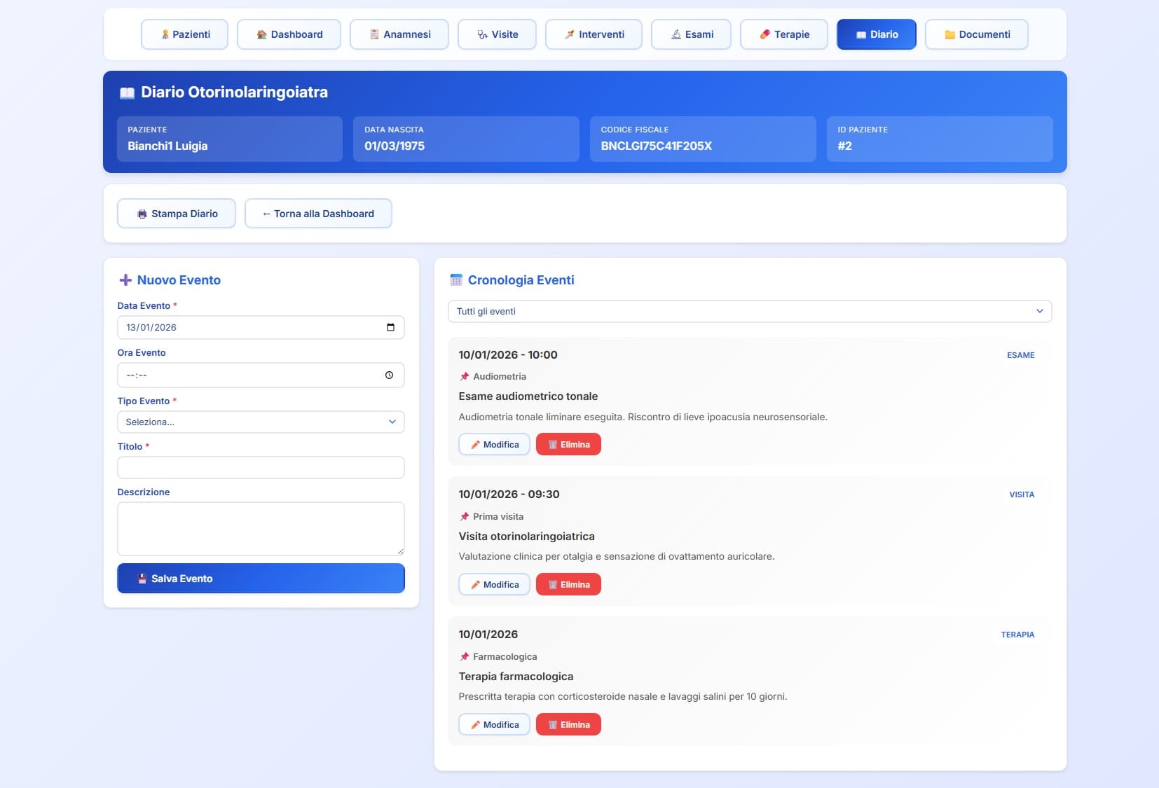
Task: Open the Tutti gli eventi filter dropdown
Action: pyautogui.click(x=749, y=312)
